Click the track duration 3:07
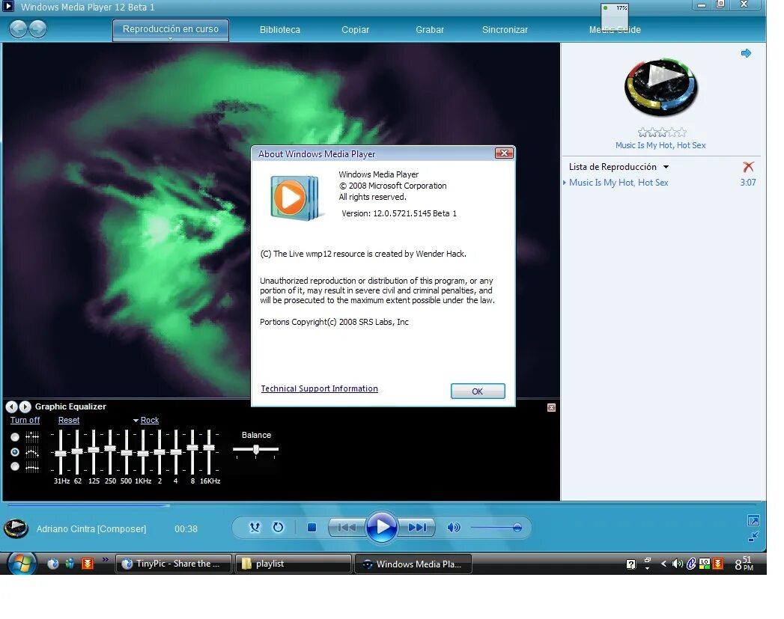The height and width of the screenshot is (619, 784). 748,183
